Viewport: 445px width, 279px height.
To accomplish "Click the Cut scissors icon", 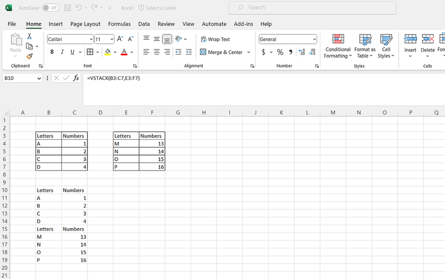I will 29,36.
